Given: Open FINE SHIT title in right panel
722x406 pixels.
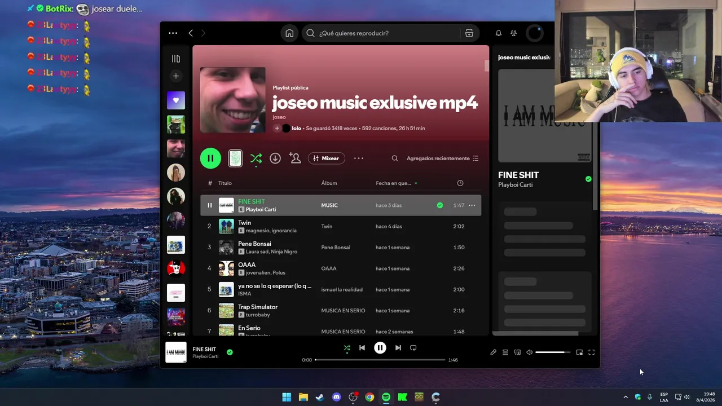Looking at the screenshot, I should click(518, 175).
